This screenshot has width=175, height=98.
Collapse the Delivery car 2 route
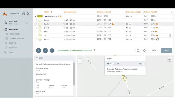pyautogui.click(x=36, y=16)
